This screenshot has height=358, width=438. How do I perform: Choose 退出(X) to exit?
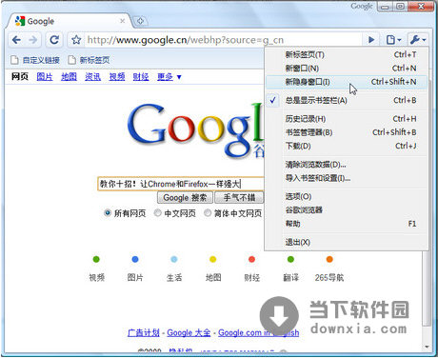347,243
